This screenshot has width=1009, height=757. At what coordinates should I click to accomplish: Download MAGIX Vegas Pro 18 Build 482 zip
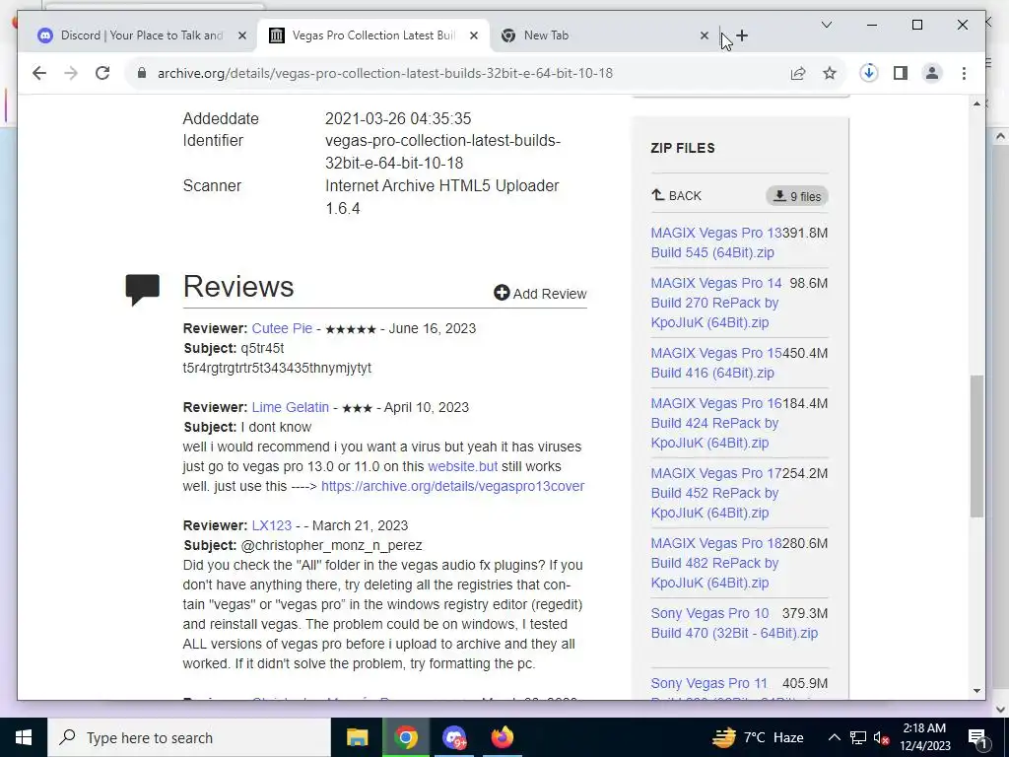tap(715, 563)
